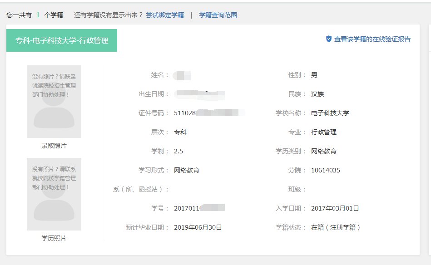Click the 专业 value 行政管理

(323, 132)
